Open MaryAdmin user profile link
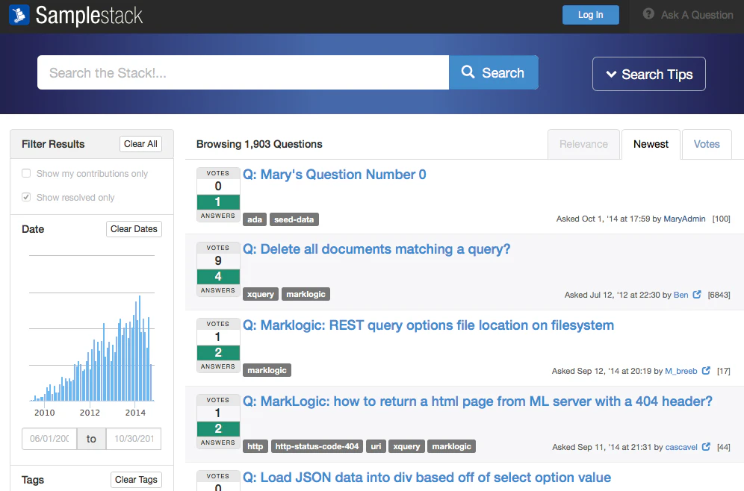The height and width of the screenshot is (491, 744). (x=684, y=219)
